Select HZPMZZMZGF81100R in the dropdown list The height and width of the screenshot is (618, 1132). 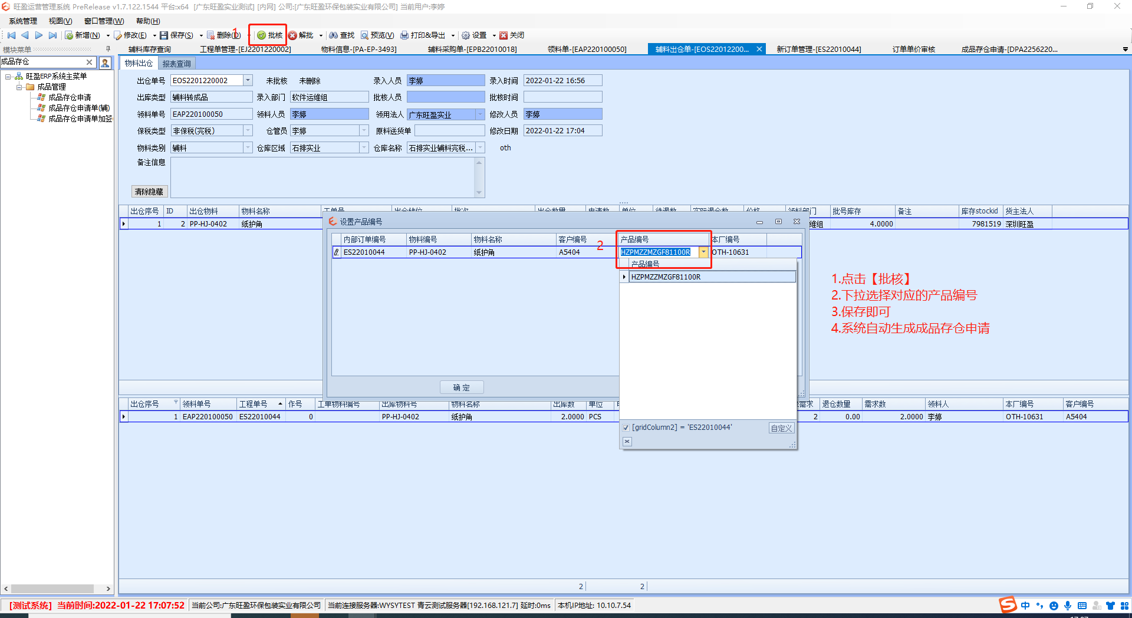click(712, 277)
